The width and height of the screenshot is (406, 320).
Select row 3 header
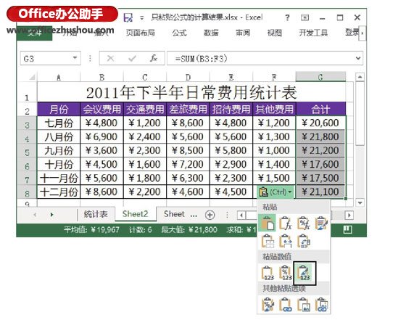pyautogui.click(x=27, y=123)
